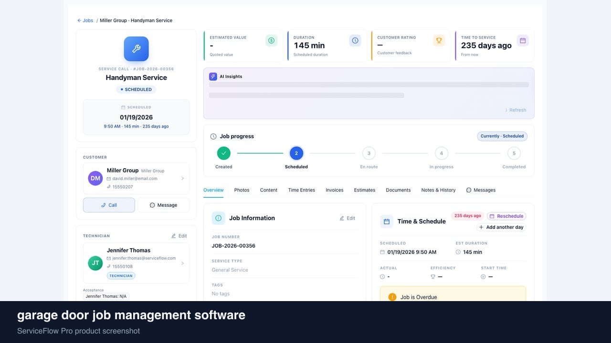Edit the Job Information section

[347, 218]
